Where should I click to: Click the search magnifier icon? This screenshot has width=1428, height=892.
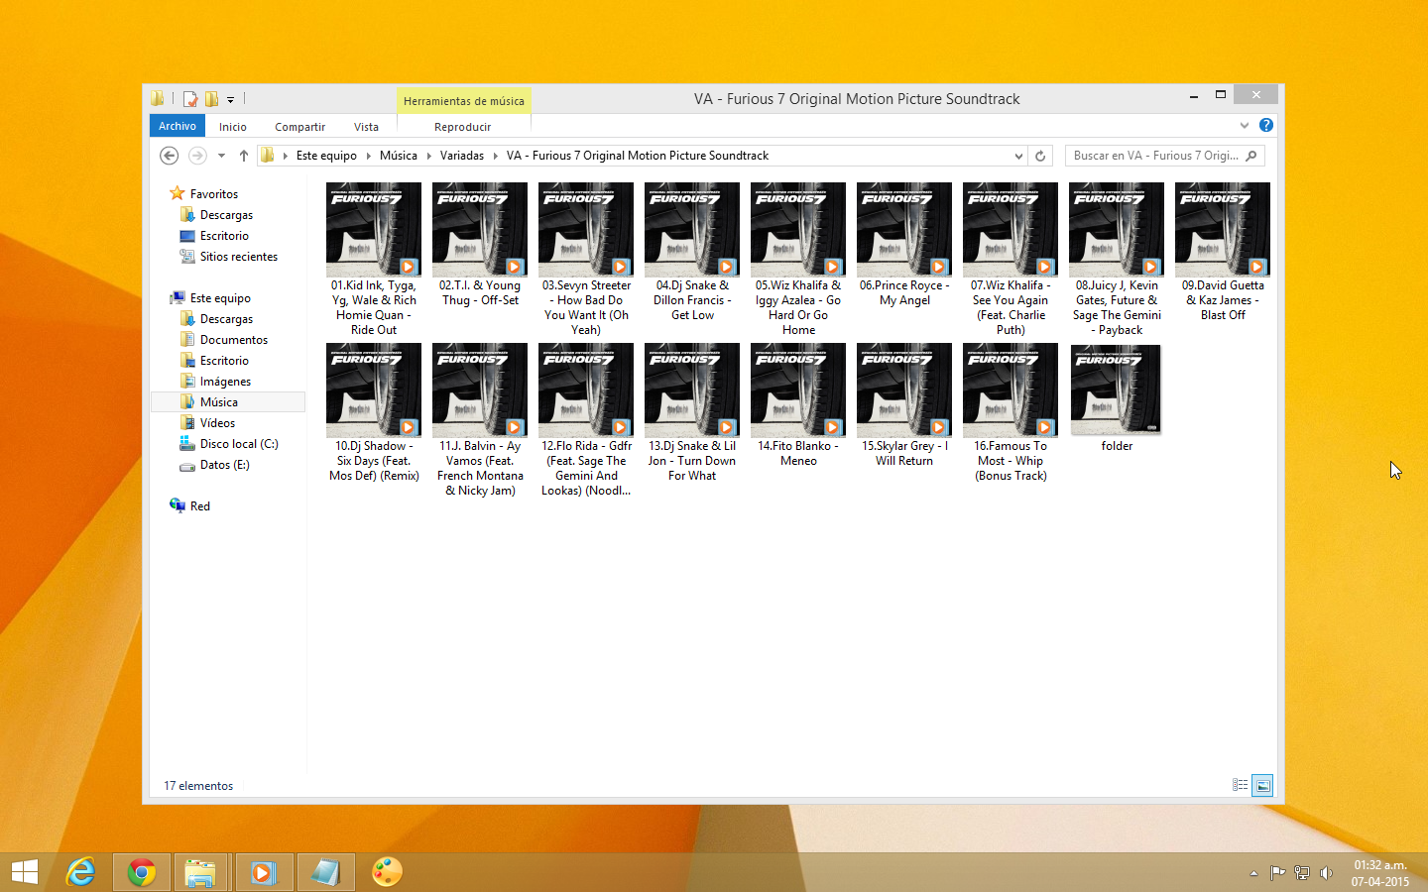pyautogui.click(x=1251, y=156)
